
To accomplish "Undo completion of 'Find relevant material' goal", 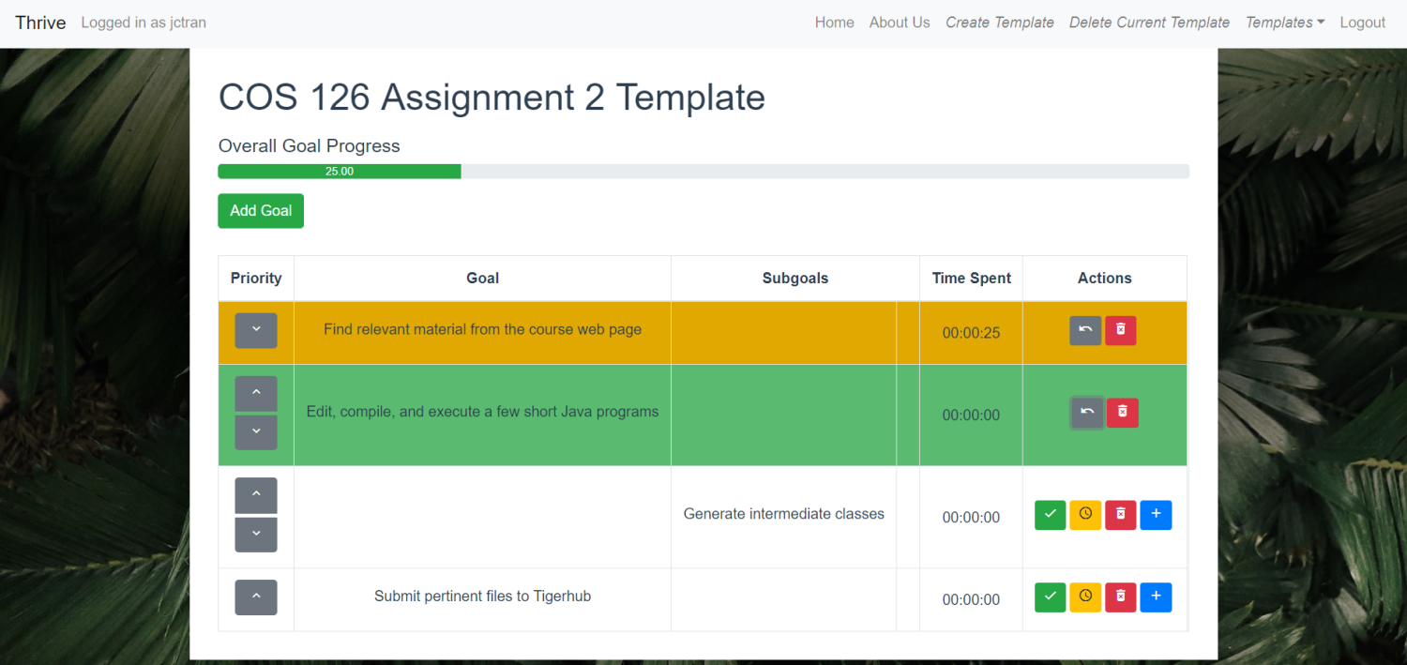I will (x=1085, y=330).
